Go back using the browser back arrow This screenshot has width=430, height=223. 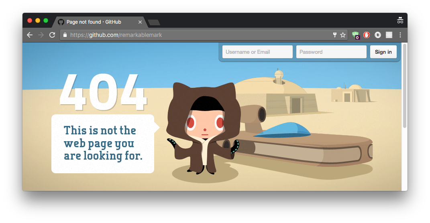click(x=30, y=35)
